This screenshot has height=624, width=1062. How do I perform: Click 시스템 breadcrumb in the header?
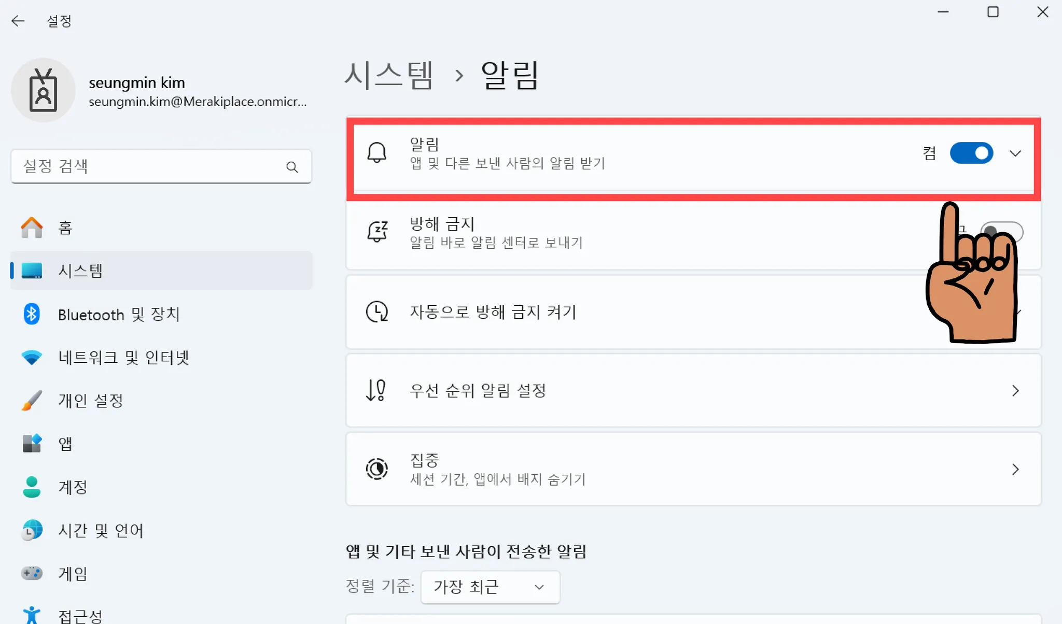tap(388, 75)
